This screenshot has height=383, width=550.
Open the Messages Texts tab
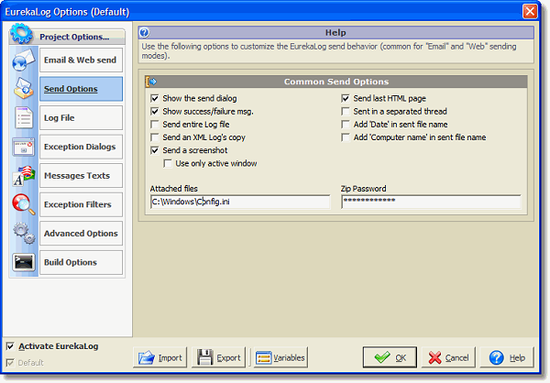click(x=81, y=175)
